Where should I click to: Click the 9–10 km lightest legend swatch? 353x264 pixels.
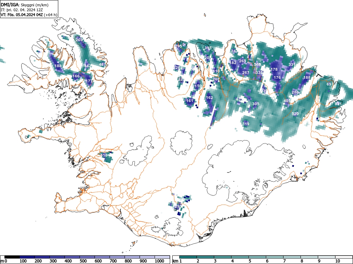coord(327,257)
